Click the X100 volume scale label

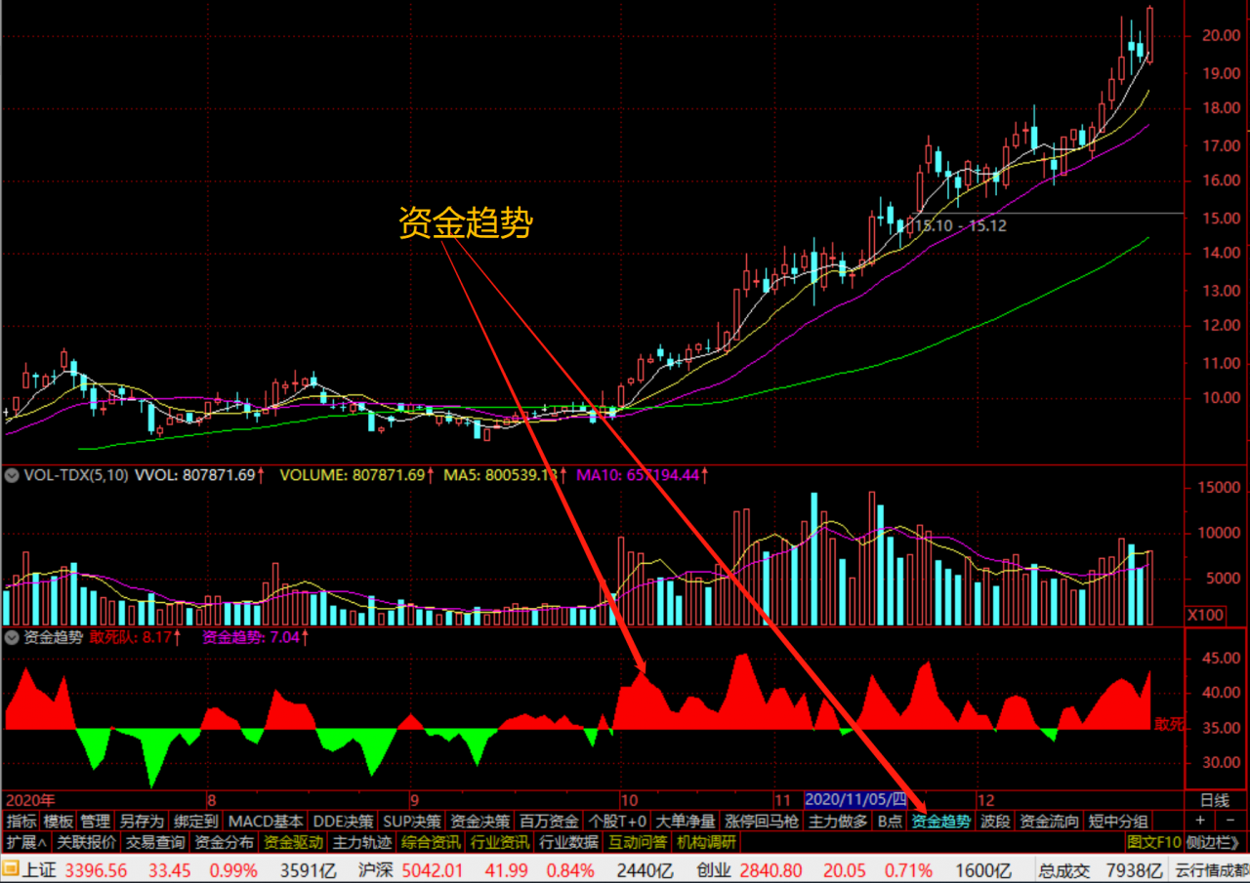(1206, 615)
